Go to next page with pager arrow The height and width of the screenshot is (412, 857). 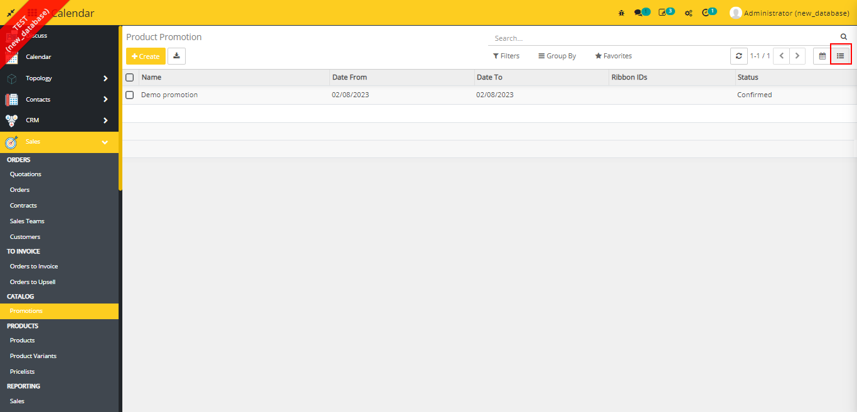(x=797, y=56)
